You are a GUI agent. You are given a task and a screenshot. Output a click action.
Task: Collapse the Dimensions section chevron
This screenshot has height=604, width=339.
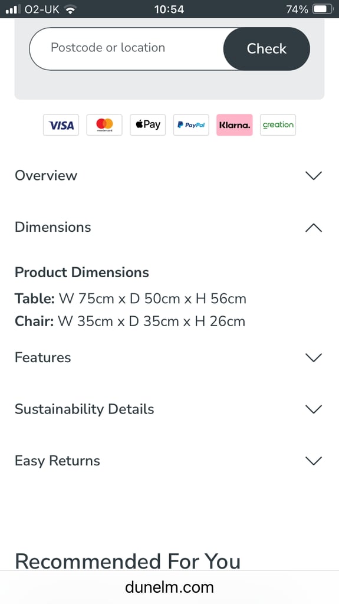[x=314, y=228]
